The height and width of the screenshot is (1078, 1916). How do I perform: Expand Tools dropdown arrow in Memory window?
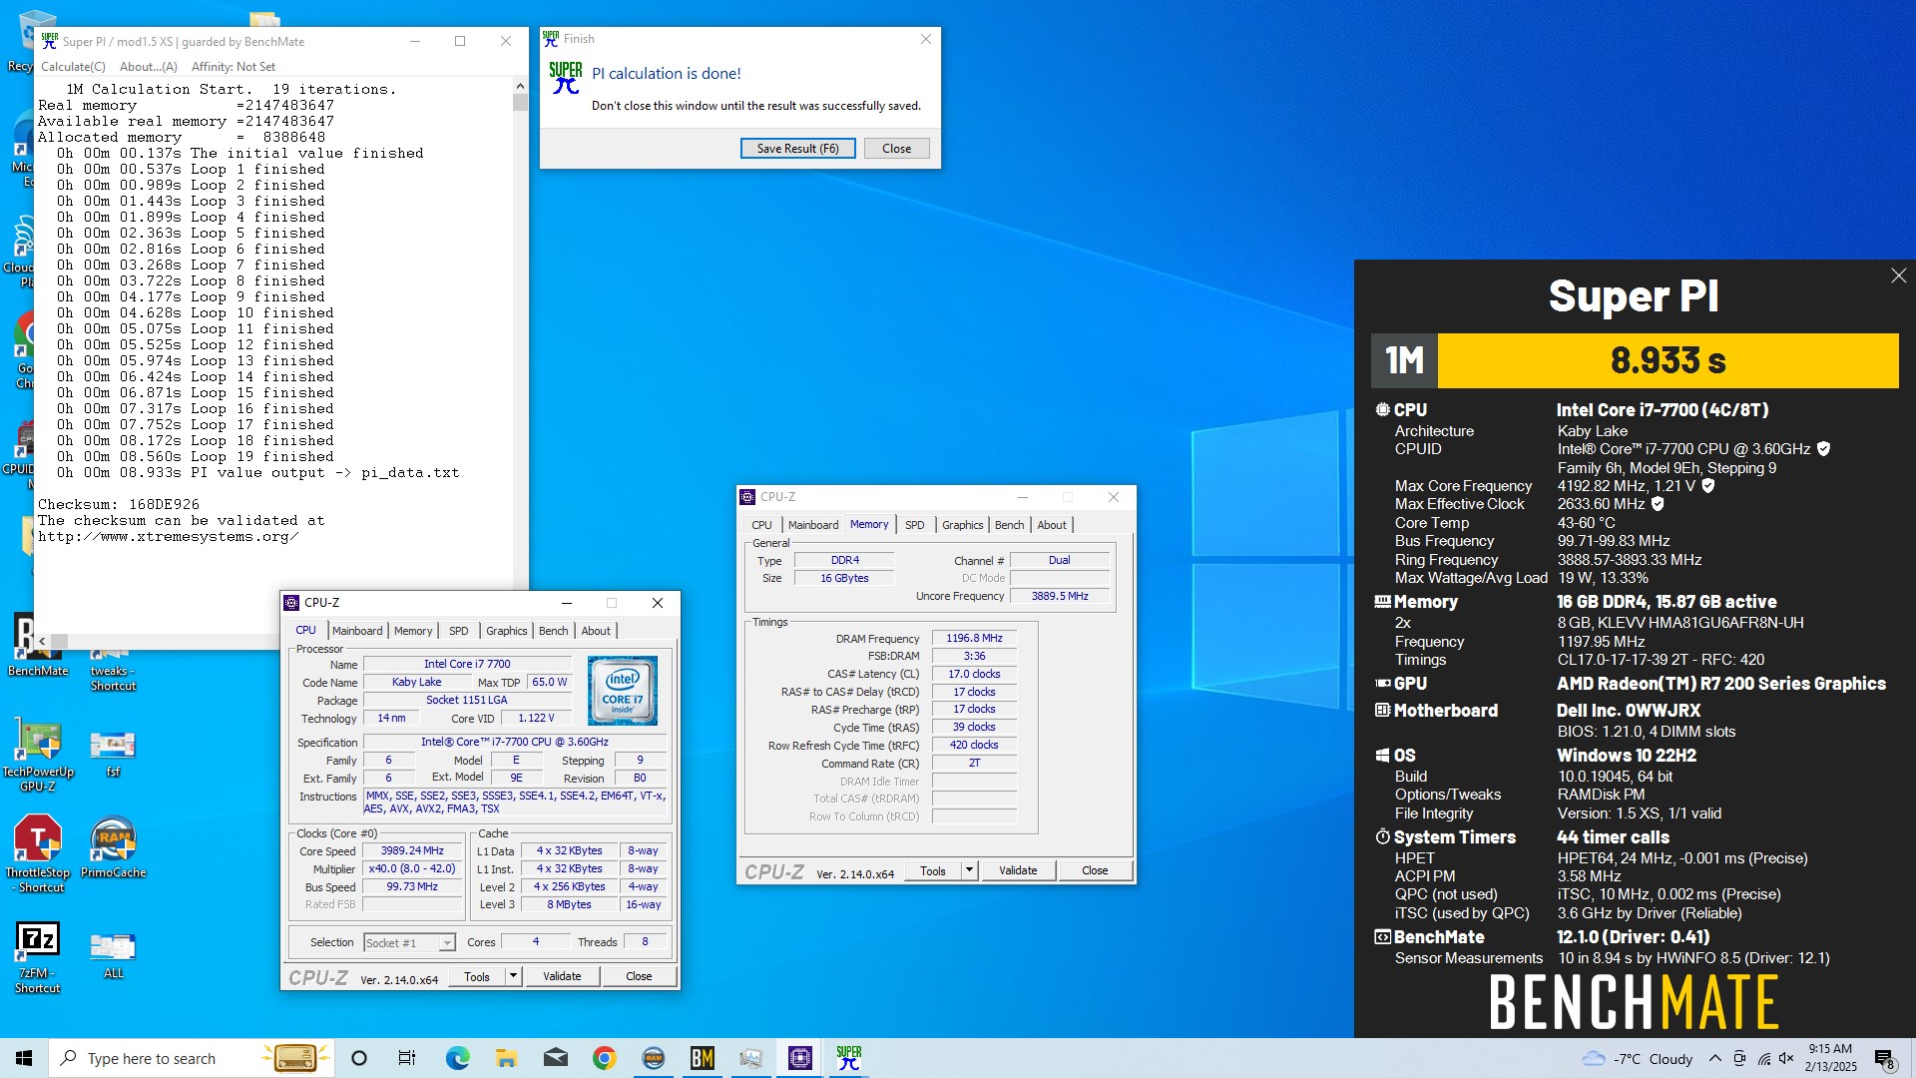point(968,870)
